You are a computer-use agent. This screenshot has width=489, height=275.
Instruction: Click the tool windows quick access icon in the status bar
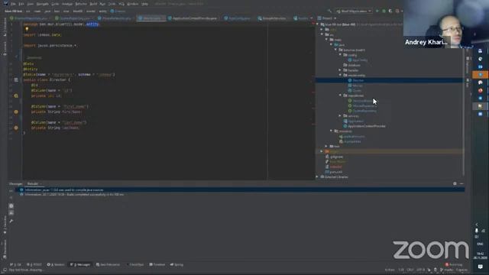[5, 270]
